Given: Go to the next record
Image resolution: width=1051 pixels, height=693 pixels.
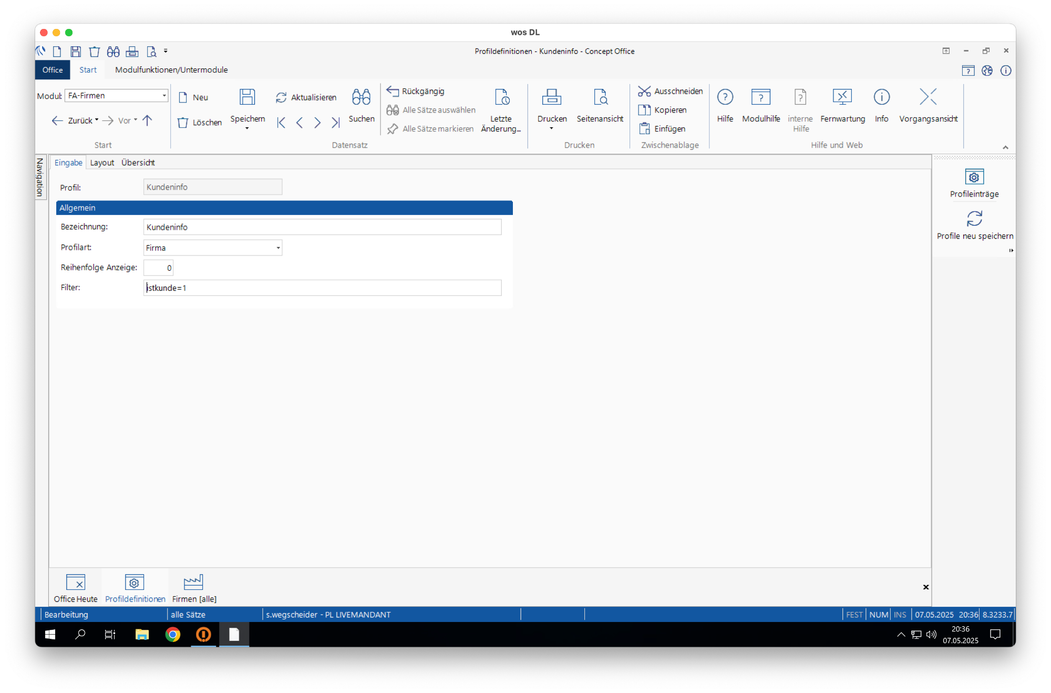Looking at the screenshot, I should pyautogui.click(x=317, y=123).
